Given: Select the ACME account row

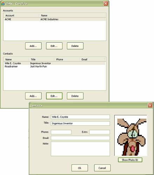Looking at the screenshot, I should (x=55, y=19).
